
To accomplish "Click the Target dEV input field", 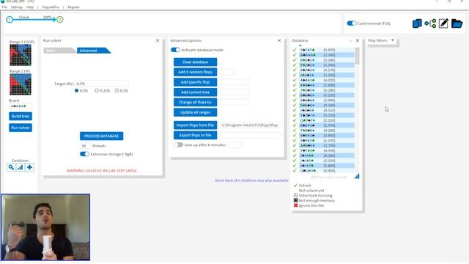I will pyautogui.click(x=102, y=84).
